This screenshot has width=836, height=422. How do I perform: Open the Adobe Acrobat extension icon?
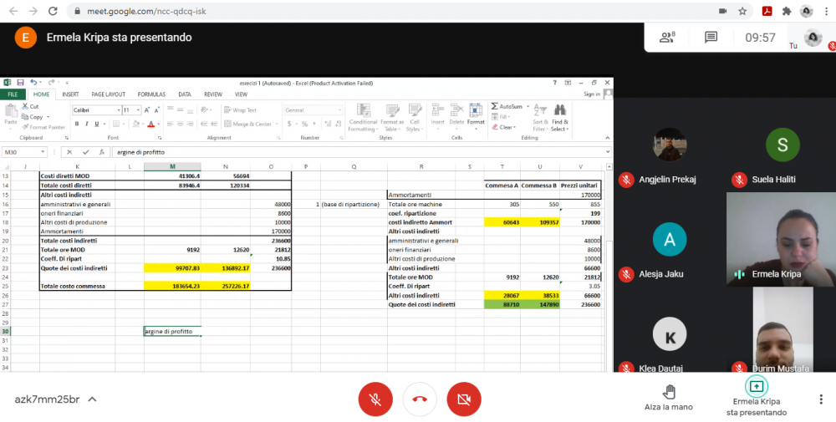coord(767,11)
